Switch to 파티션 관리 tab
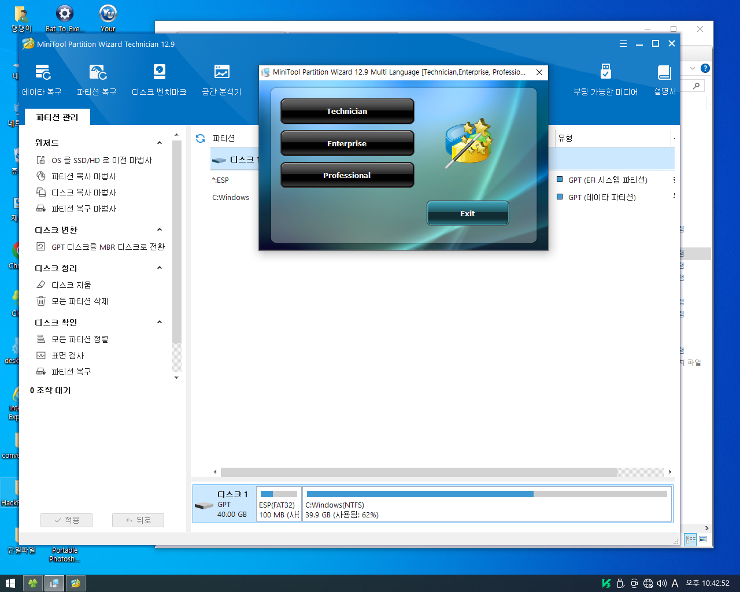This screenshot has width=740, height=592. pyautogui.click(x=57, y=117)
